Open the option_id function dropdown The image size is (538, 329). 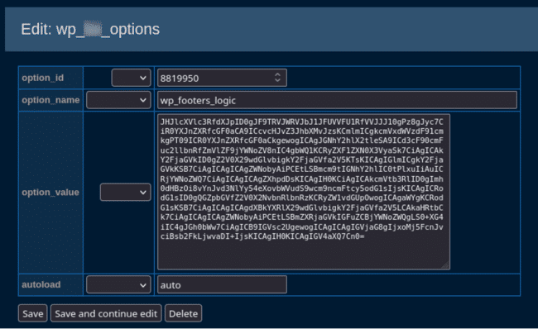point(131,78)
